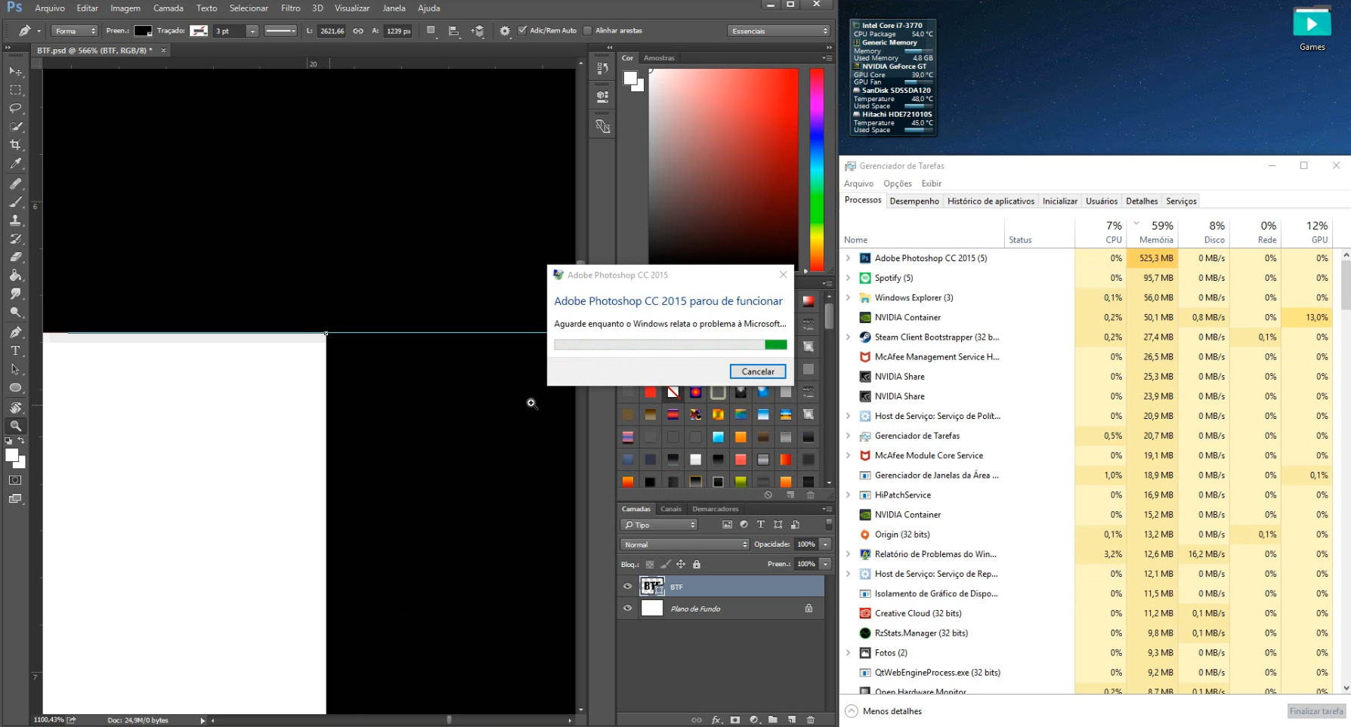Expand the Spotify process group
The image size is (1351, 727).
(x=849, y=278)
